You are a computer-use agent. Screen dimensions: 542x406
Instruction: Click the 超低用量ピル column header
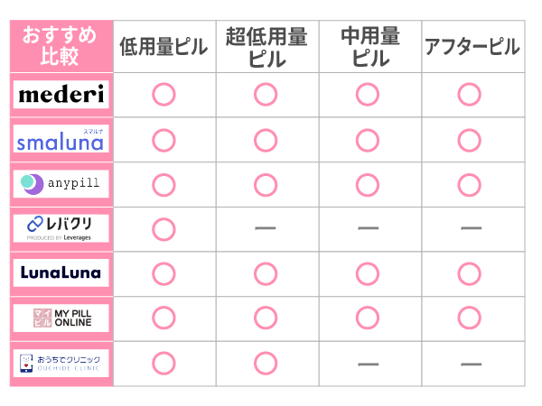[265, 47]
